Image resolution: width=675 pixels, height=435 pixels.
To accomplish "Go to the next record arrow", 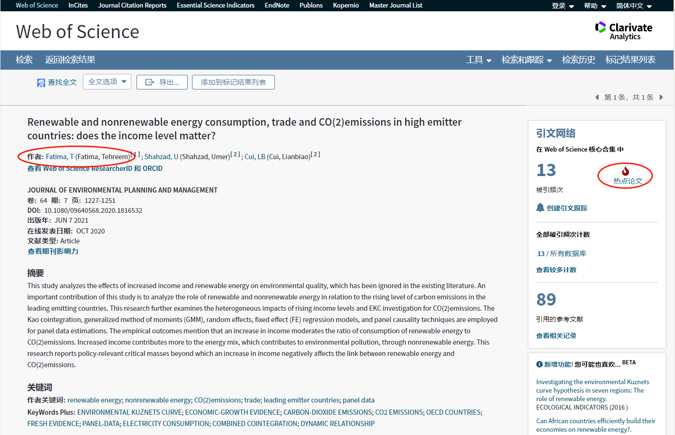I will [x=661, y=97].
